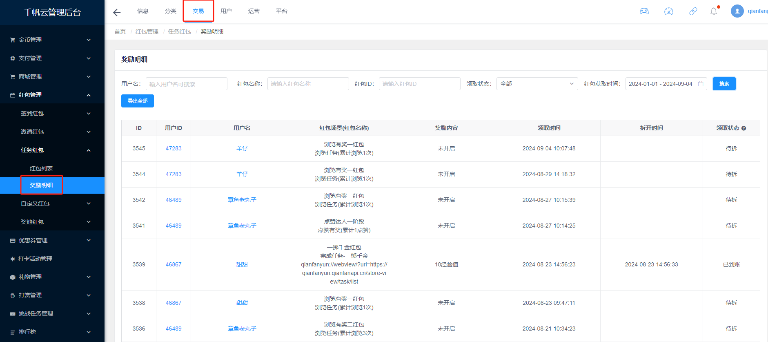Switch to the 信息 top tab

tap(143, 11)
